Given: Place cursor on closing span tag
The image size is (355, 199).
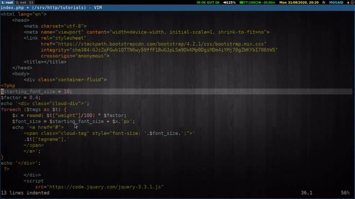Looking at the screenshot, I should [x=34, y=145].
